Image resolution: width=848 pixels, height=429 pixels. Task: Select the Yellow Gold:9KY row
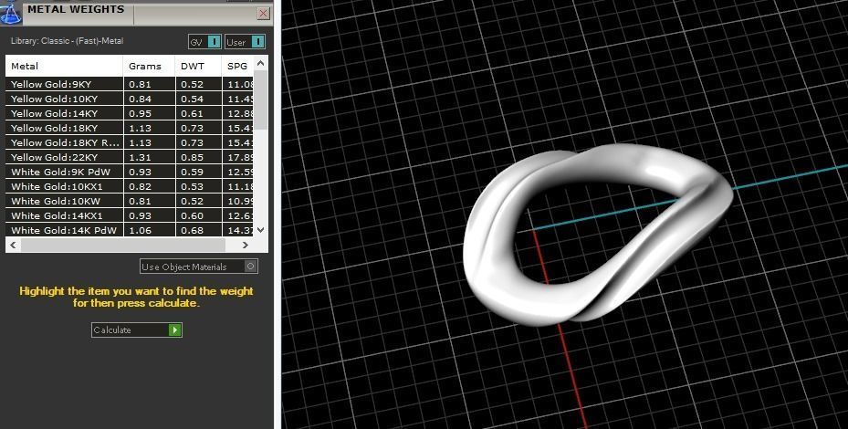[x=130, y=84]
